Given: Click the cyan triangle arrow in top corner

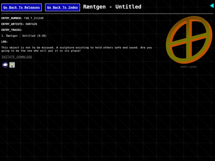Looking at the screenshot, I should (212, 6).
